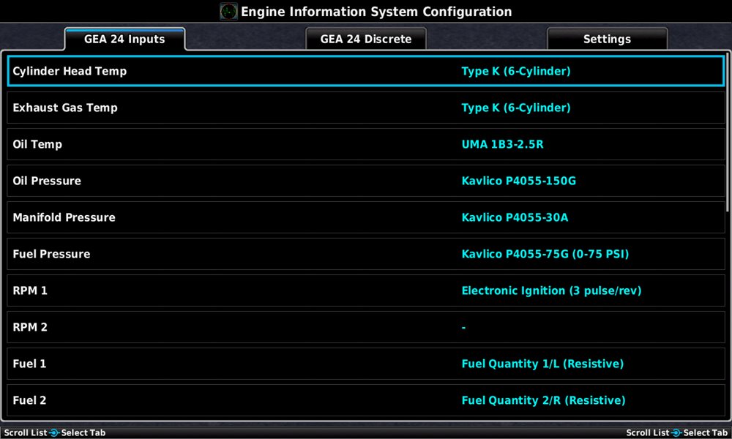Open the Kavlico P4055-30A sensor value
The width and height of the screenshot is (732, 439).
515,217
